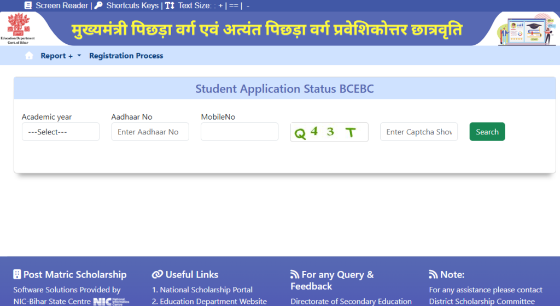
Task: Open the Academic year dropdown
Action: click(61, 132)
